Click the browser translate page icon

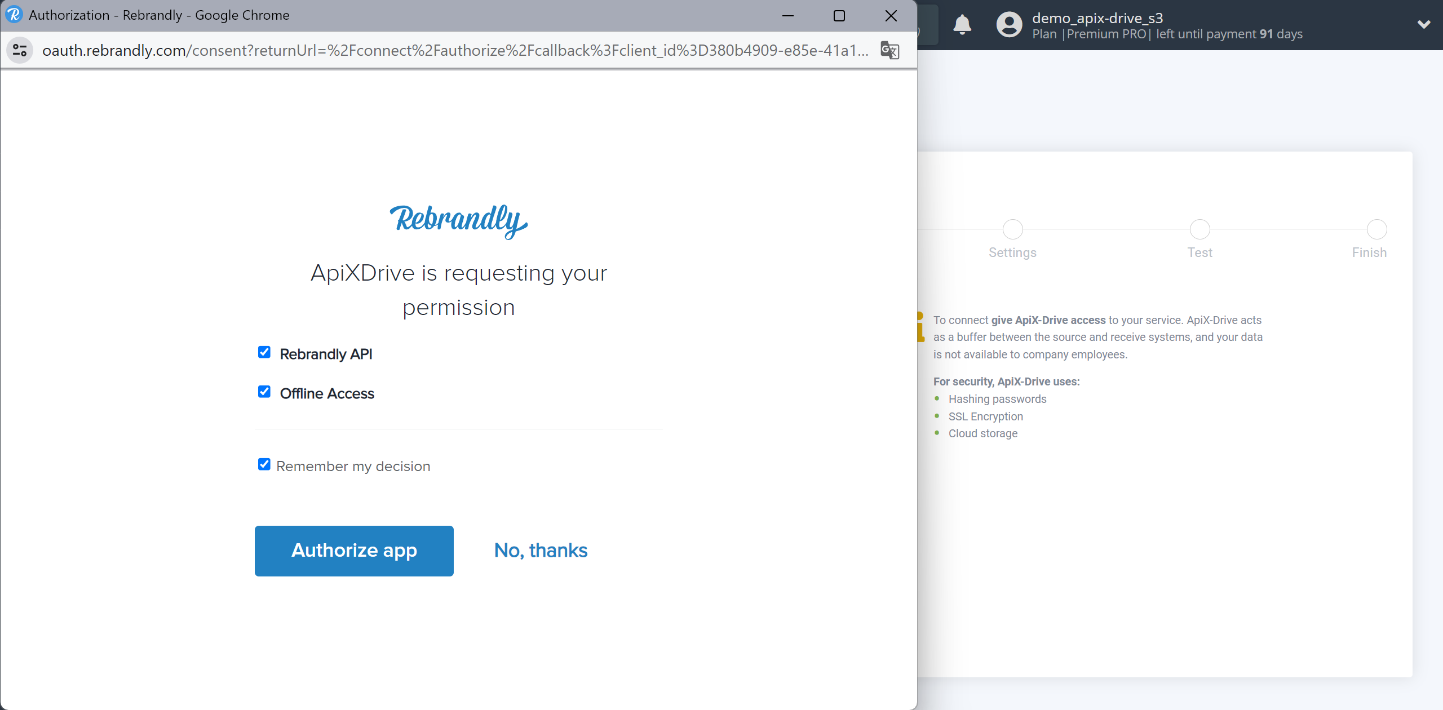click(890, 51)
